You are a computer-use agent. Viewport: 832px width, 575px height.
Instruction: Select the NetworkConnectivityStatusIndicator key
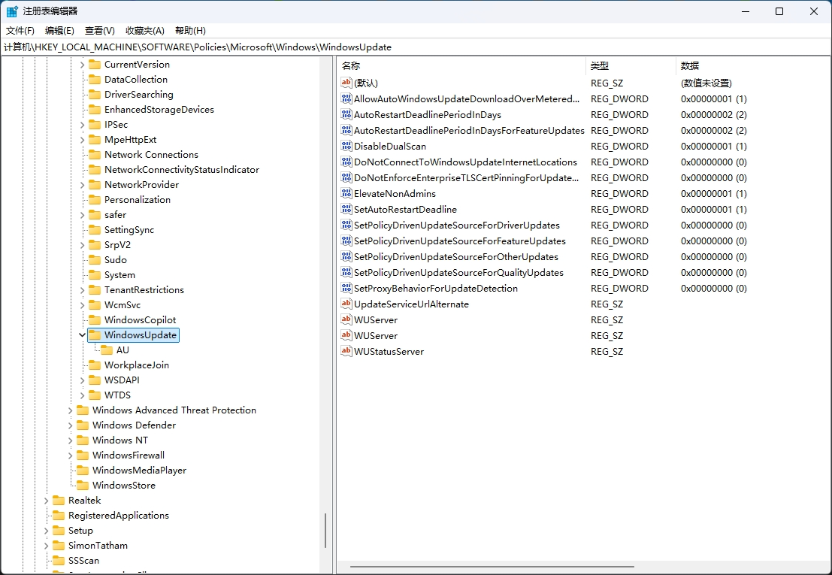(x=181, y=170)
